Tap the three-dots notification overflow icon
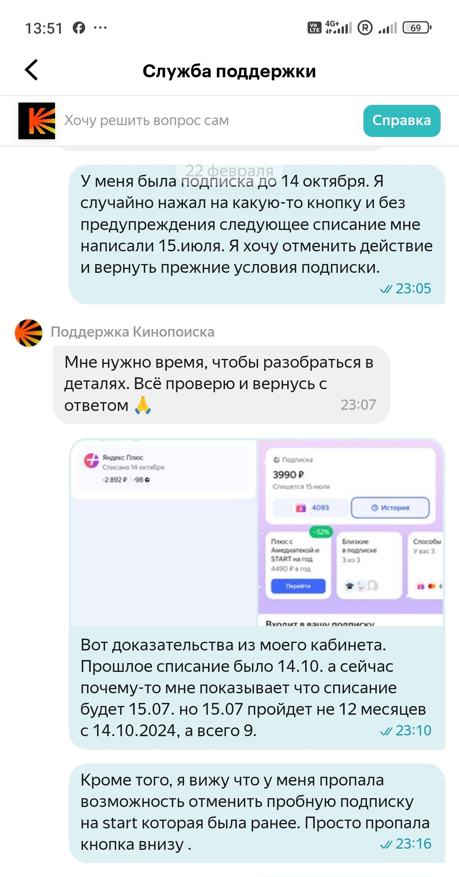Image resolution: width=459 pixels, height=877 pixels. pos(100,28)
